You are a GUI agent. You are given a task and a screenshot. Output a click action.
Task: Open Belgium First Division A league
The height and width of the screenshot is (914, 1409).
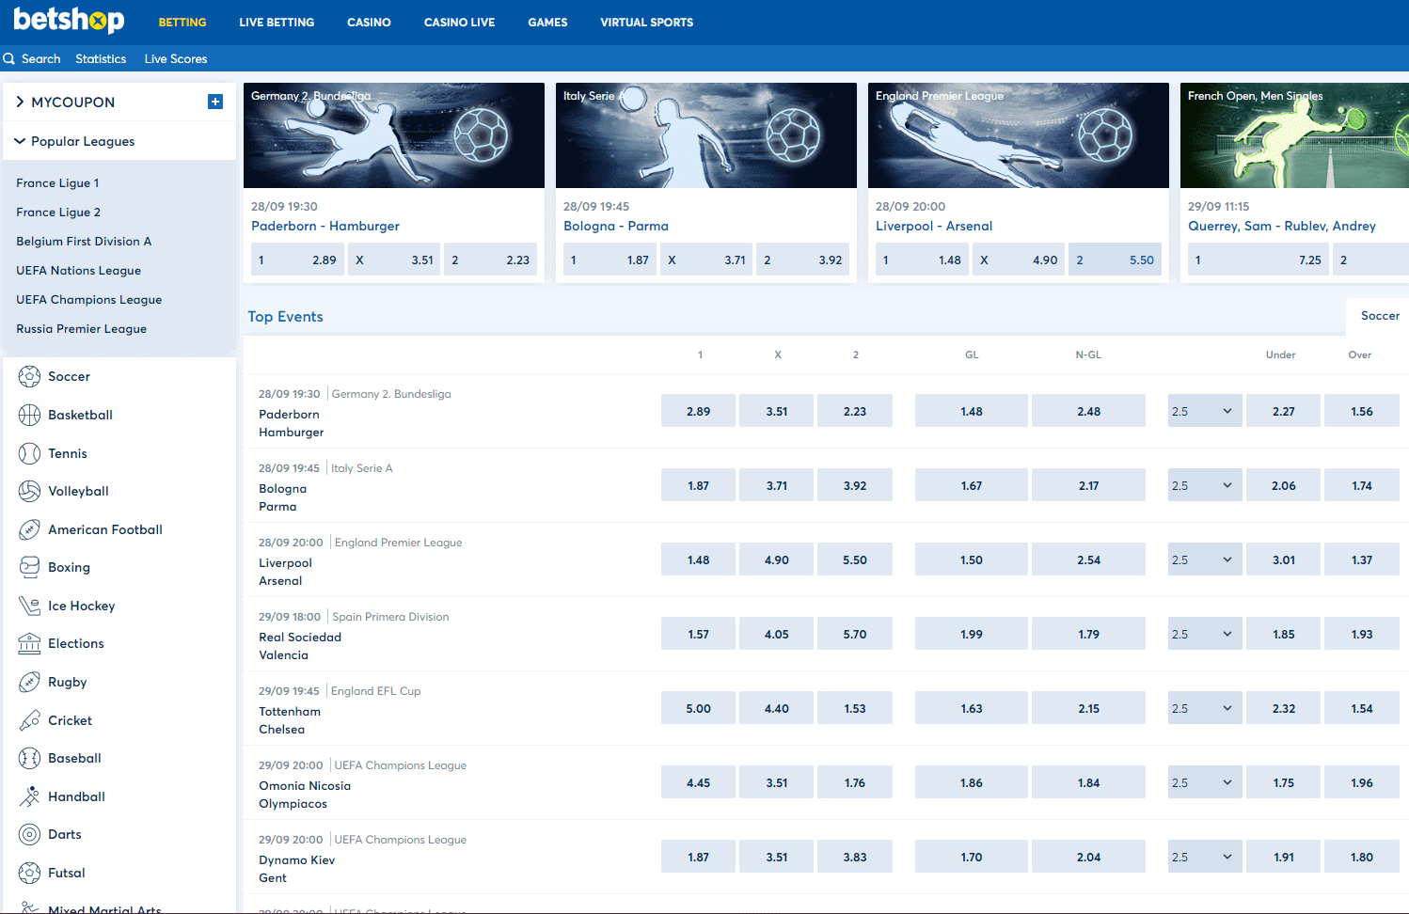coord(84,242)
